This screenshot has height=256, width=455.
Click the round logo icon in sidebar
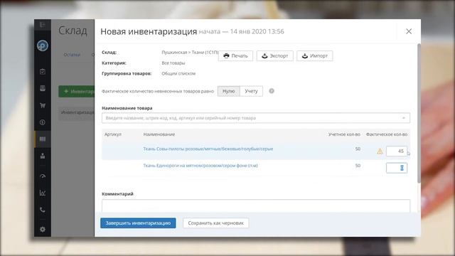tap(43, 46)
